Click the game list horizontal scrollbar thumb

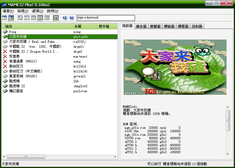tap(26, 157)
